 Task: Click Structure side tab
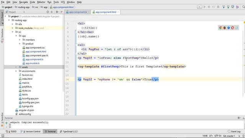pyautogui.click(x=2, y=36)
